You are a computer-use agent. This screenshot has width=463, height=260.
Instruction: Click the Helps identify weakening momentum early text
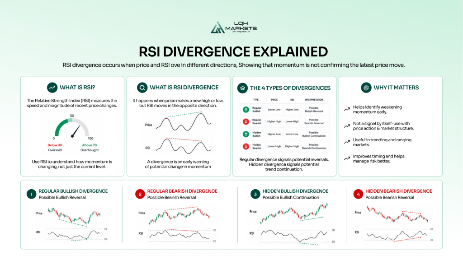[x=378, y=109]
